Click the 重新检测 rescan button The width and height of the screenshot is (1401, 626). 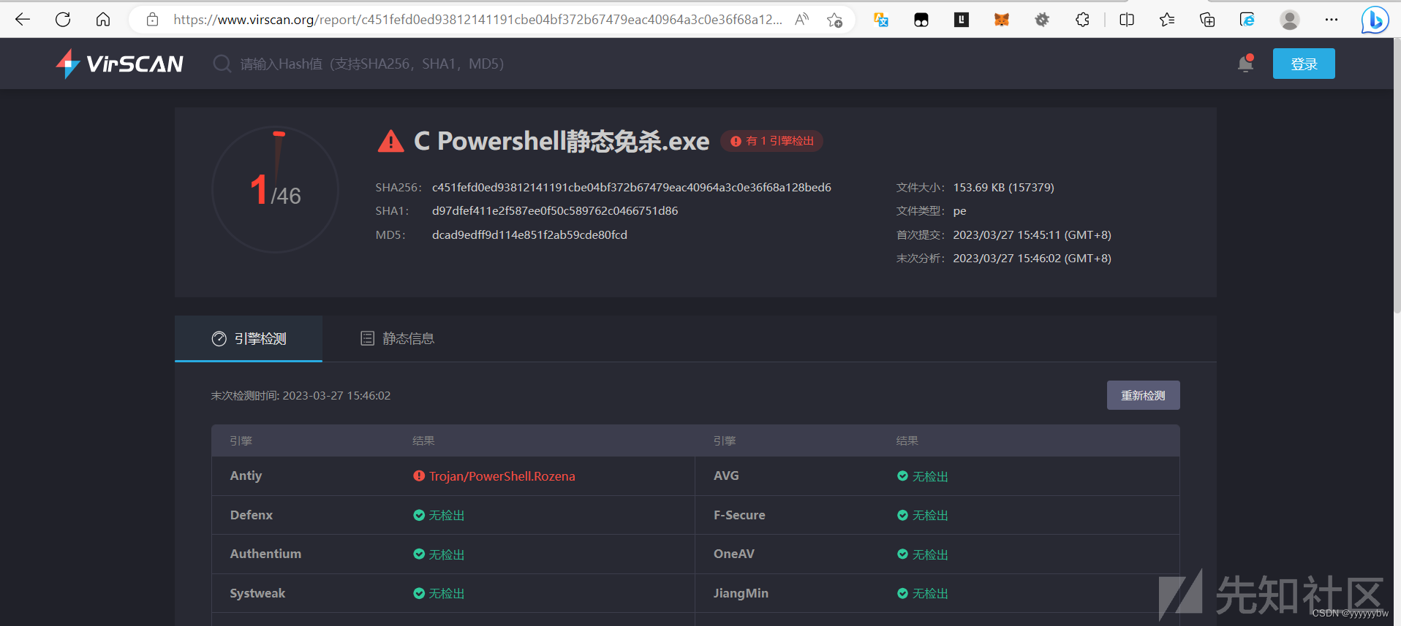[1143, 395]
